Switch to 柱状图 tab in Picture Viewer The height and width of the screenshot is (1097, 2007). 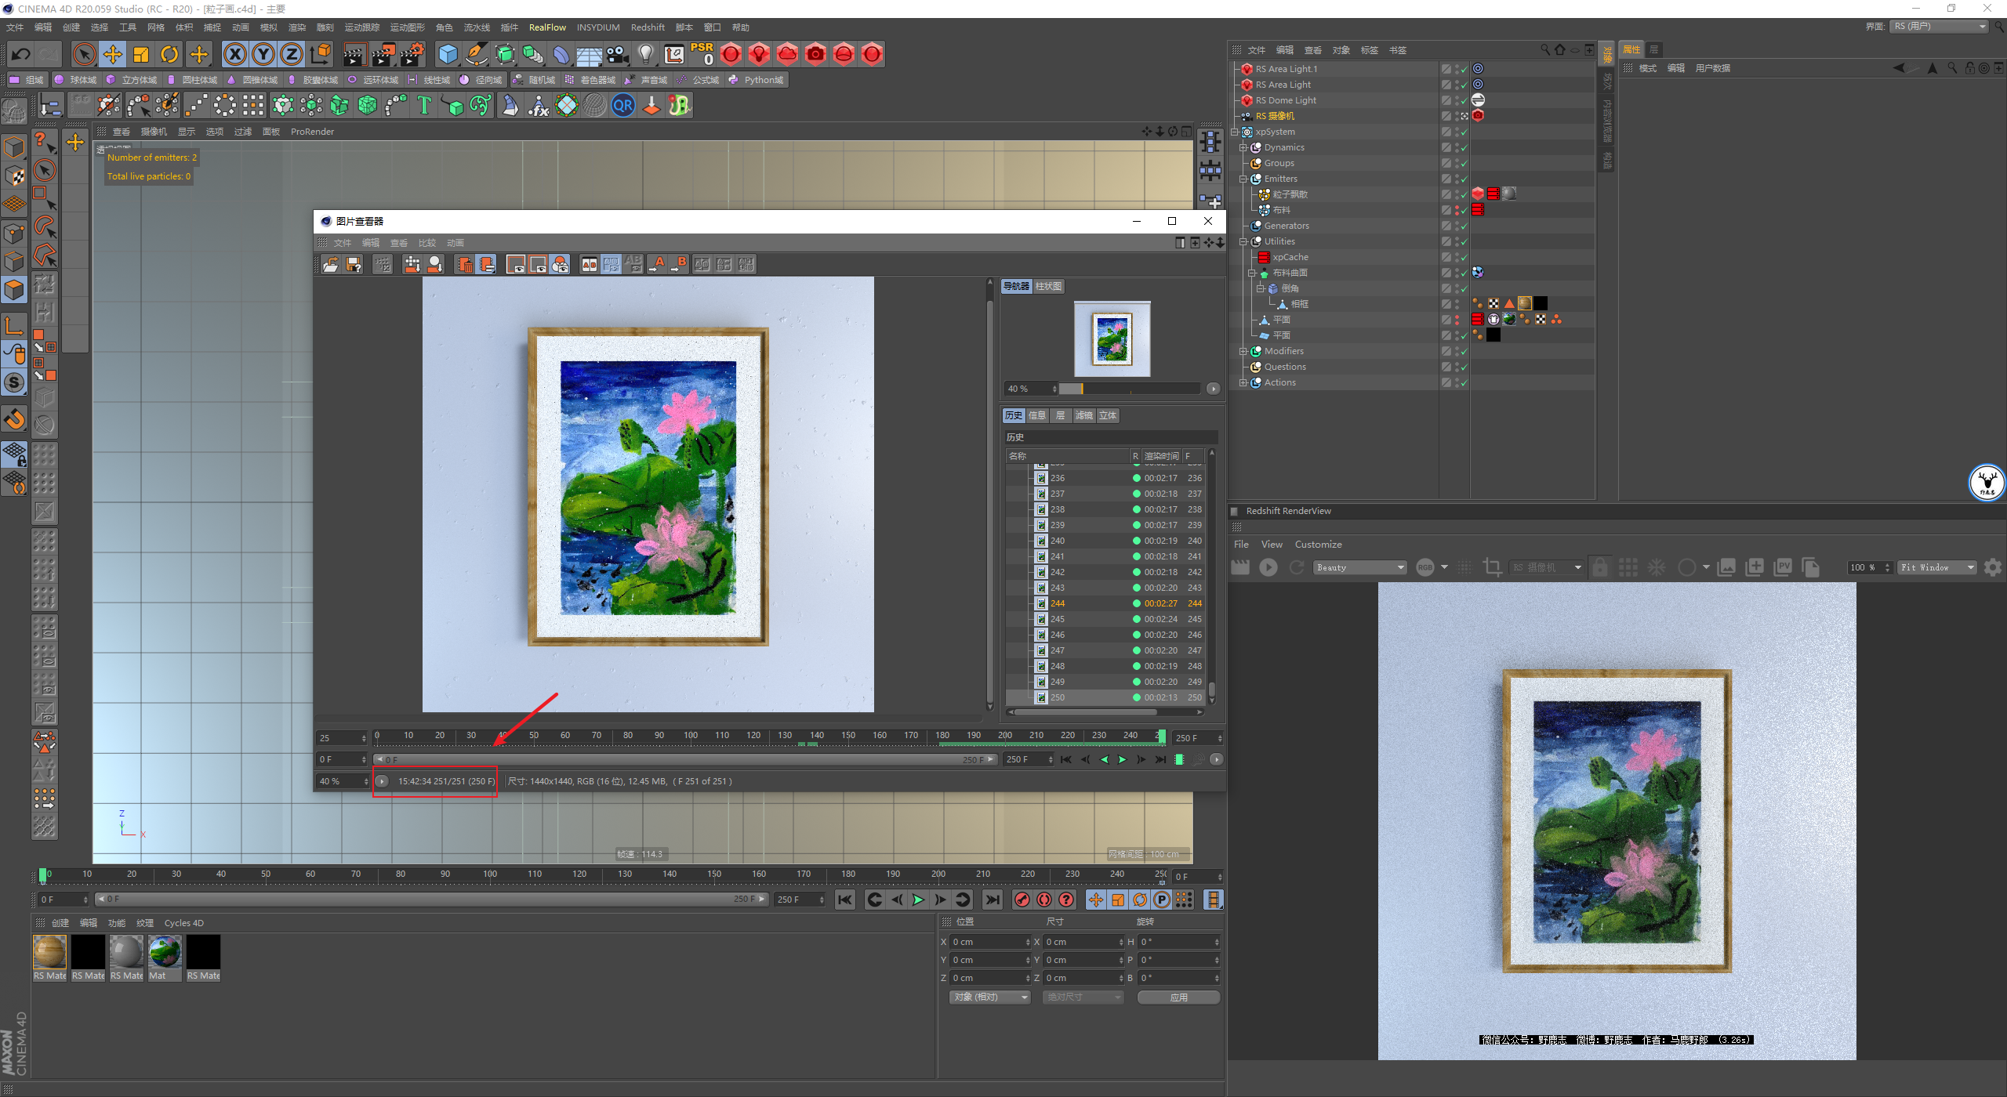1048,286
